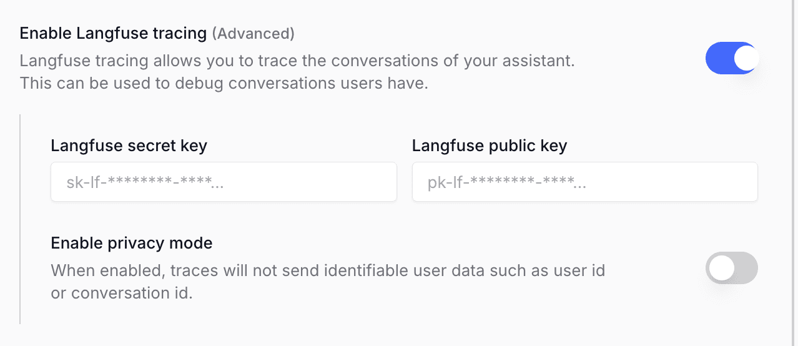Click the white knob of the Langfuse tracing switch

coord(745,59)
